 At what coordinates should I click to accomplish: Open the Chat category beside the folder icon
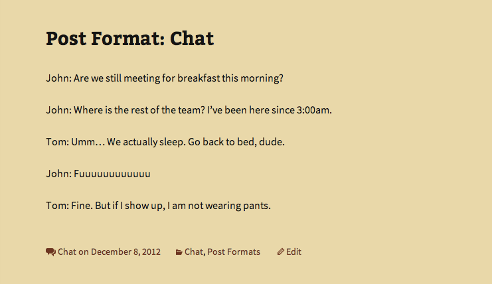click(193, 252)
